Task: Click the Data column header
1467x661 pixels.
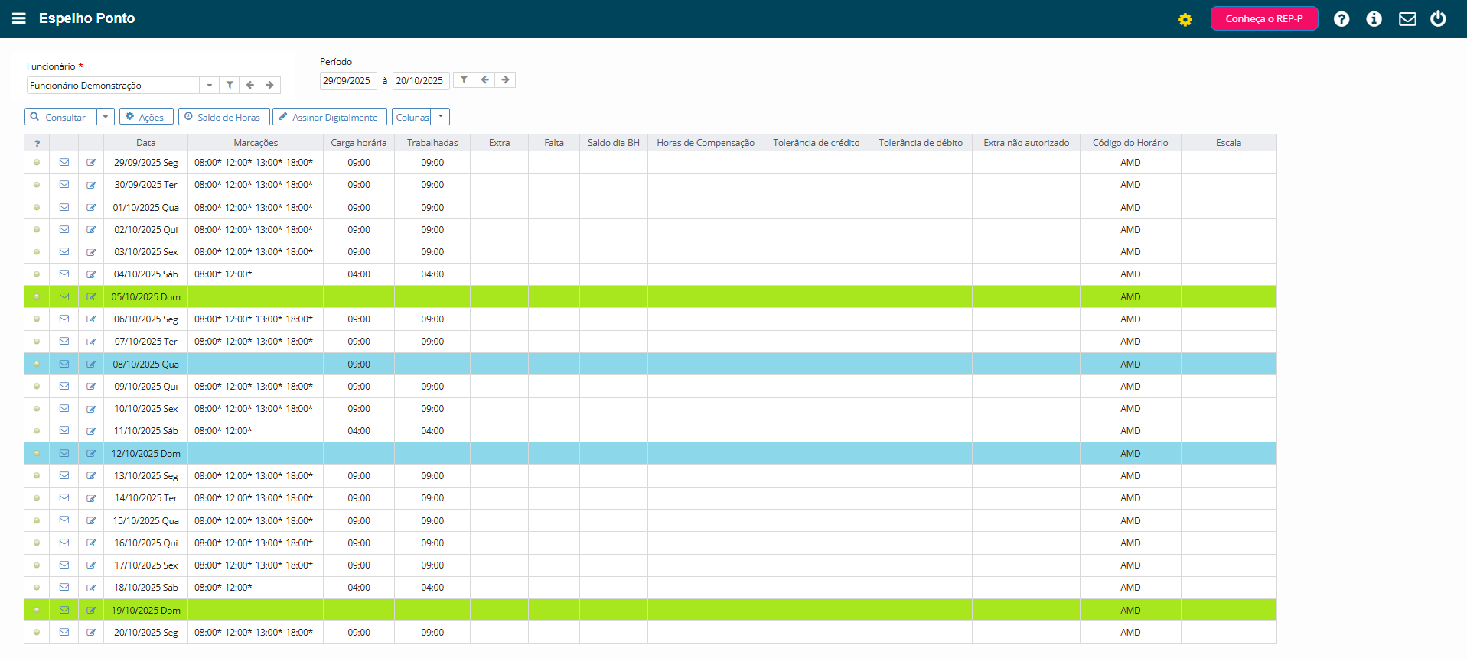Action: pos(146,143)
